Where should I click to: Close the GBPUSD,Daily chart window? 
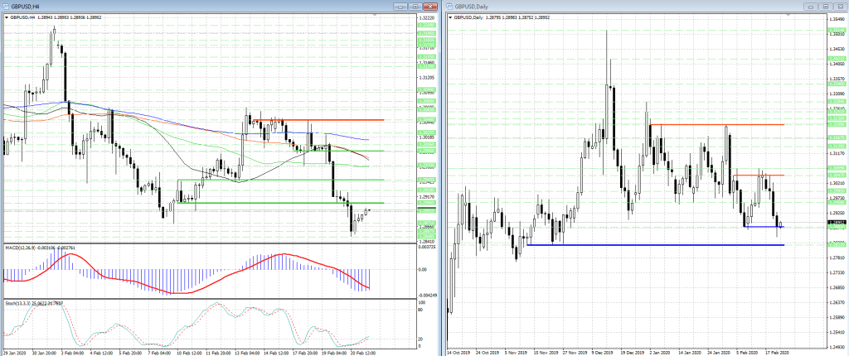point(838,6)
